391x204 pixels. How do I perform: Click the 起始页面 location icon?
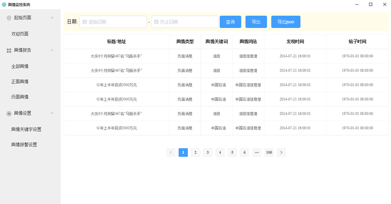[x=9, y=18]
